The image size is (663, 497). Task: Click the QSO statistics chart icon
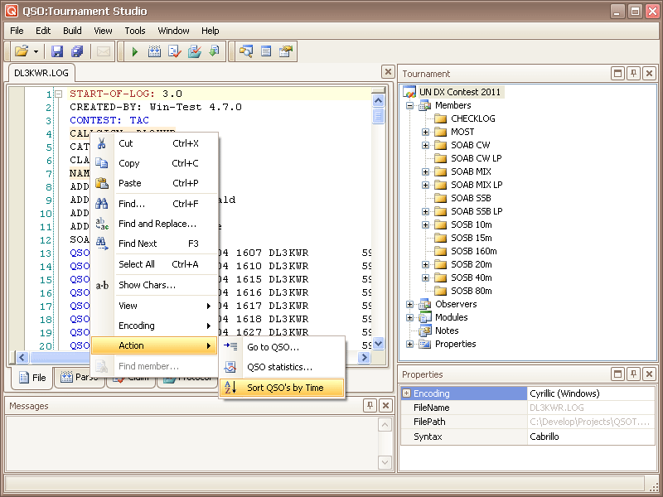pos(231,367)
